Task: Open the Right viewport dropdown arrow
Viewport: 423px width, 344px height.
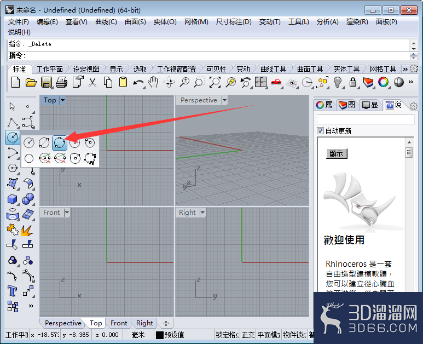Action: tap(202, 213)
